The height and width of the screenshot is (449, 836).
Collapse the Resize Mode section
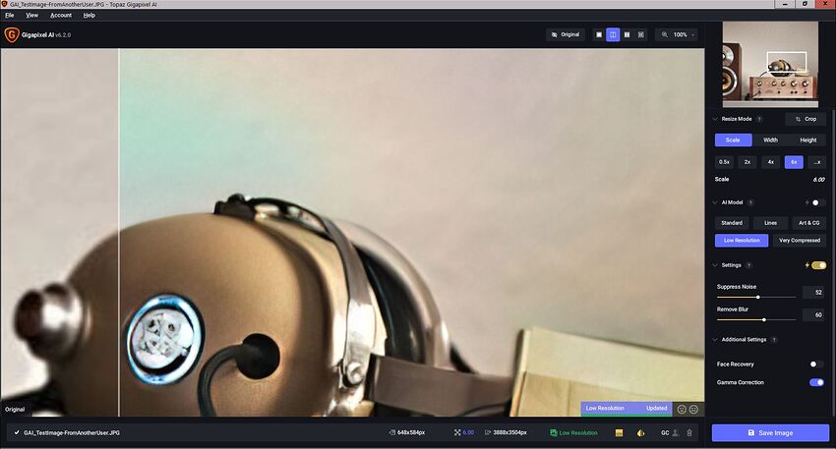pos(715,119)
